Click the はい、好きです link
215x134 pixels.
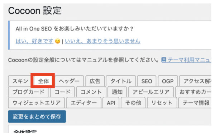coord(34,41)
